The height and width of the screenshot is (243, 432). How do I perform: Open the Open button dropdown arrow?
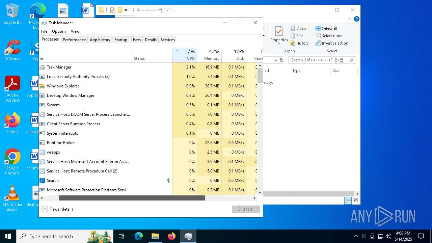pos(308,28)
